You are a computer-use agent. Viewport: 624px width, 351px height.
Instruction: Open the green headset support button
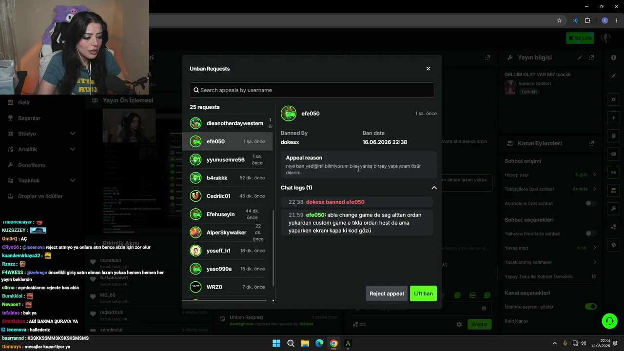point(609,321)
